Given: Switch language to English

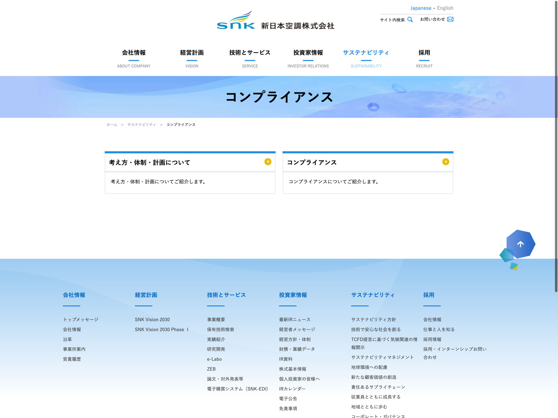Looking at the screenshot, I should pyautogui.click(x=445, y=8).
